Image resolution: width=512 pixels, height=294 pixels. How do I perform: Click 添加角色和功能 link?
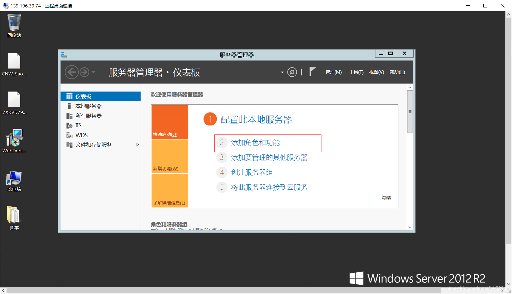(256, 143)
